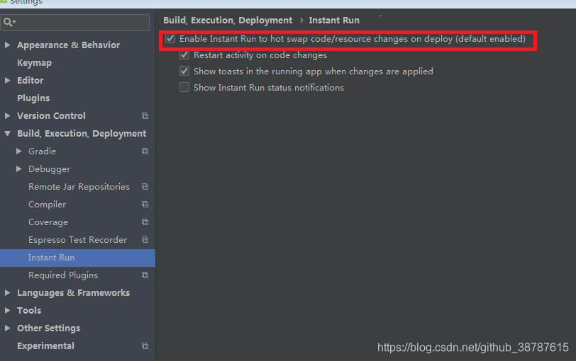
Task: Toggle Enable Instant Run checkbox
Action: (170, 38)
